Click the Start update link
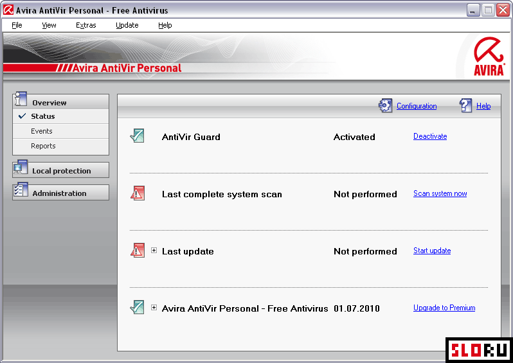The width and height of the screenshot is (513, 363). point(432,251)
